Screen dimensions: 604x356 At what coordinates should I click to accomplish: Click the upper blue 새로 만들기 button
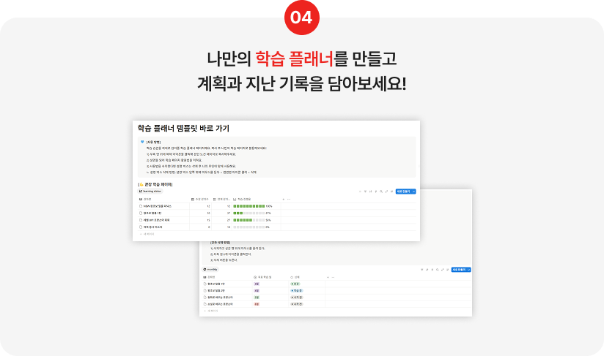coord(402,191)
